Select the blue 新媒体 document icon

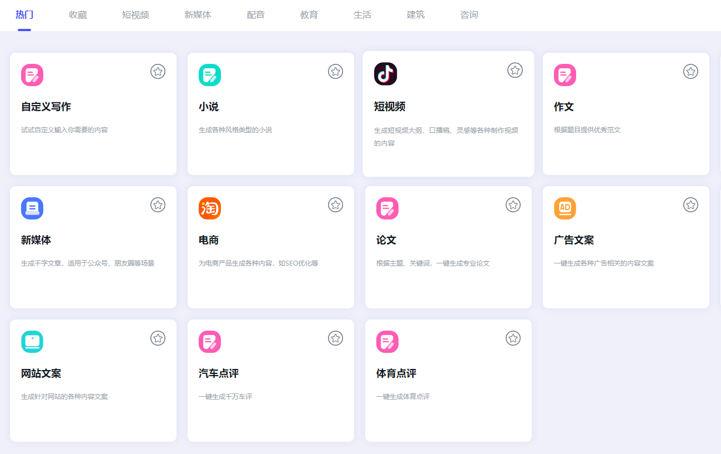click(x=32, y=208)
